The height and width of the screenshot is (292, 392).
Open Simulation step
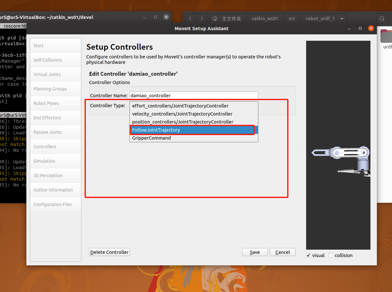[x=55, y=161]
